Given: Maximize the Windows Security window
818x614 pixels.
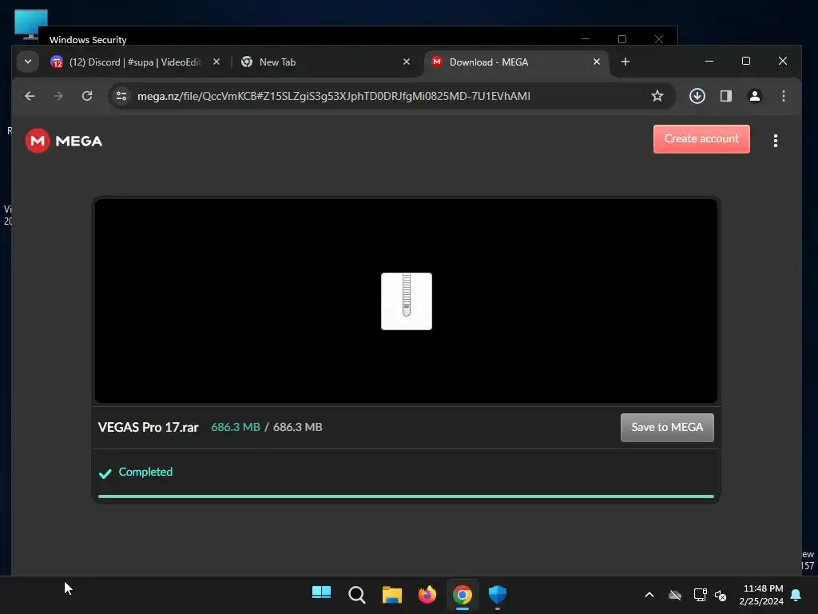Looking at the screenshot, I should 621,39.
